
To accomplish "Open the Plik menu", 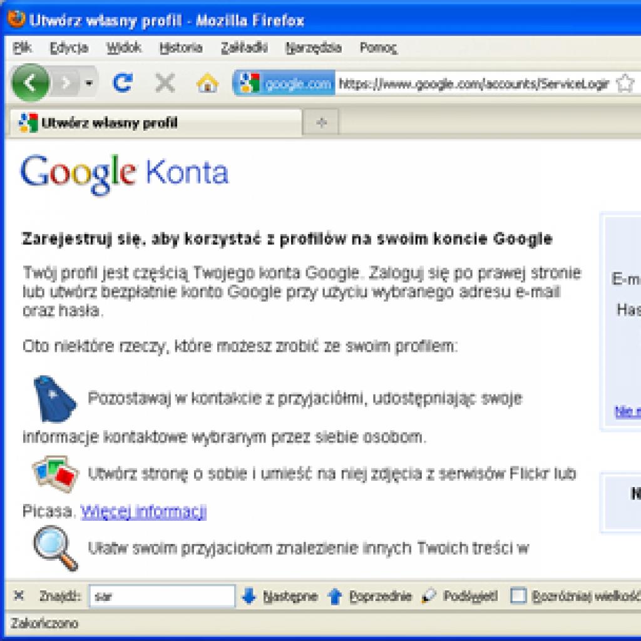I will click(22, 48).
